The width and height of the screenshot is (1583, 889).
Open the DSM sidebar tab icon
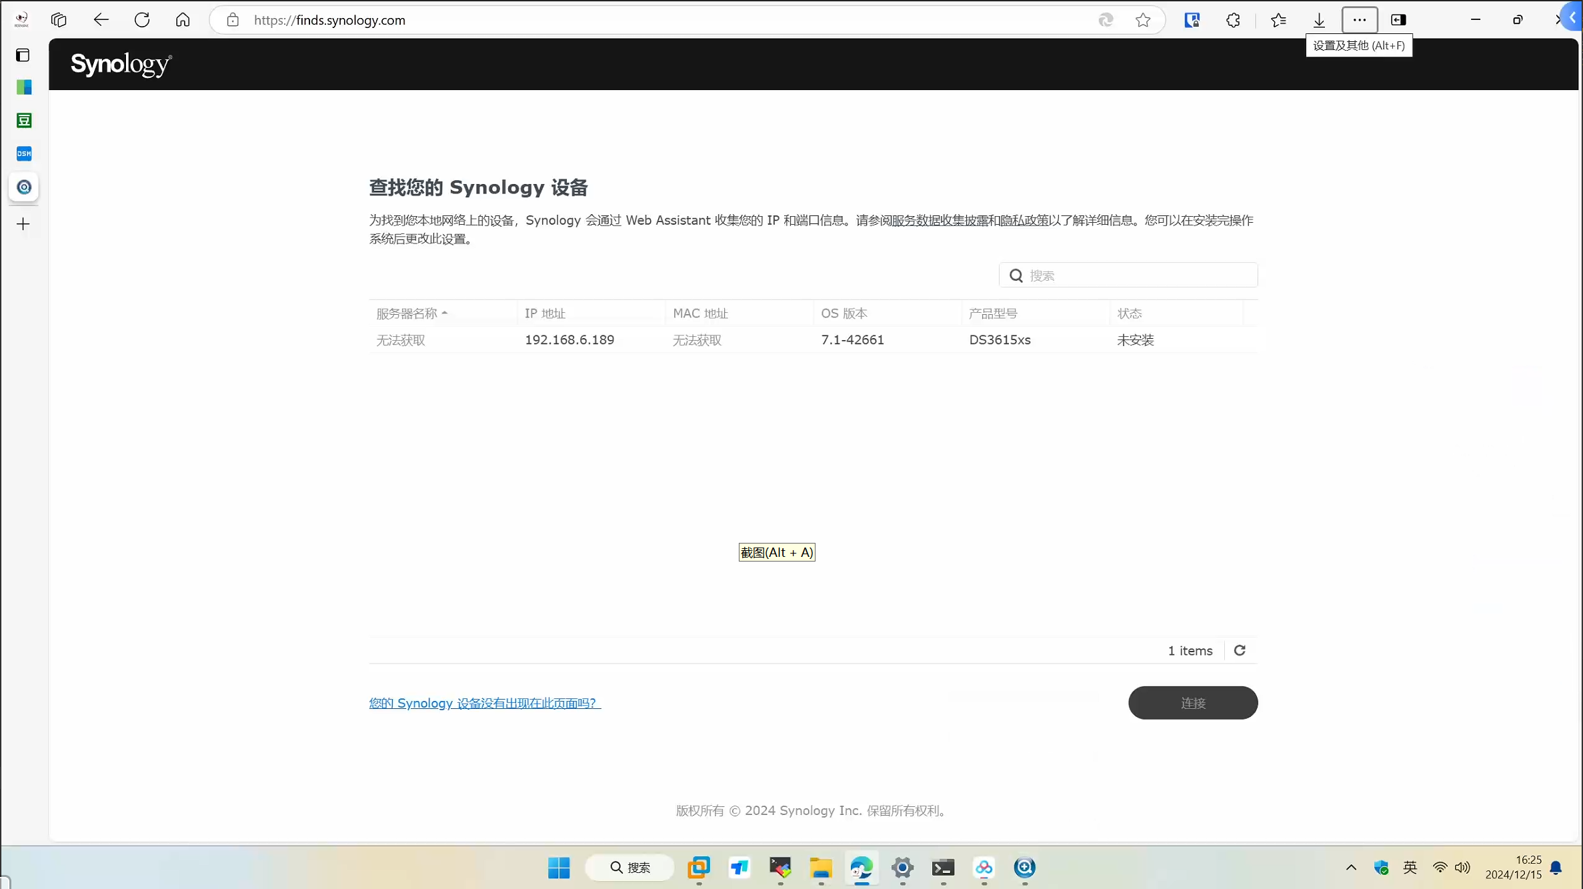pyautogui.click(x=24, y=153)
